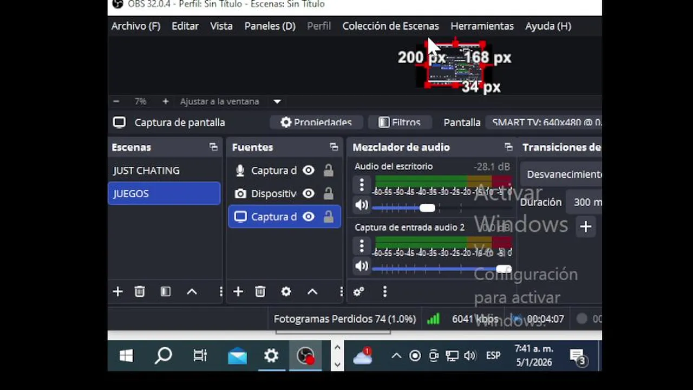The height and width of the screenshot is (390, 693).
Task: Open the Archivo (F) menu
Action: click(136, 26)
